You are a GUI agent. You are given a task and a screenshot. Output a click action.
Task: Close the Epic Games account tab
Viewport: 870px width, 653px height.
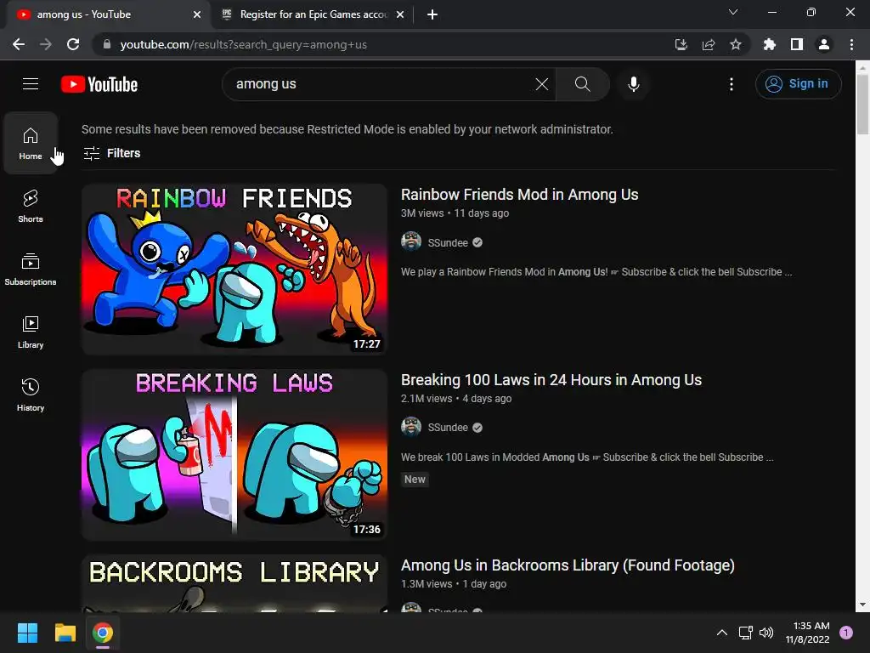[x=400, y=14]
